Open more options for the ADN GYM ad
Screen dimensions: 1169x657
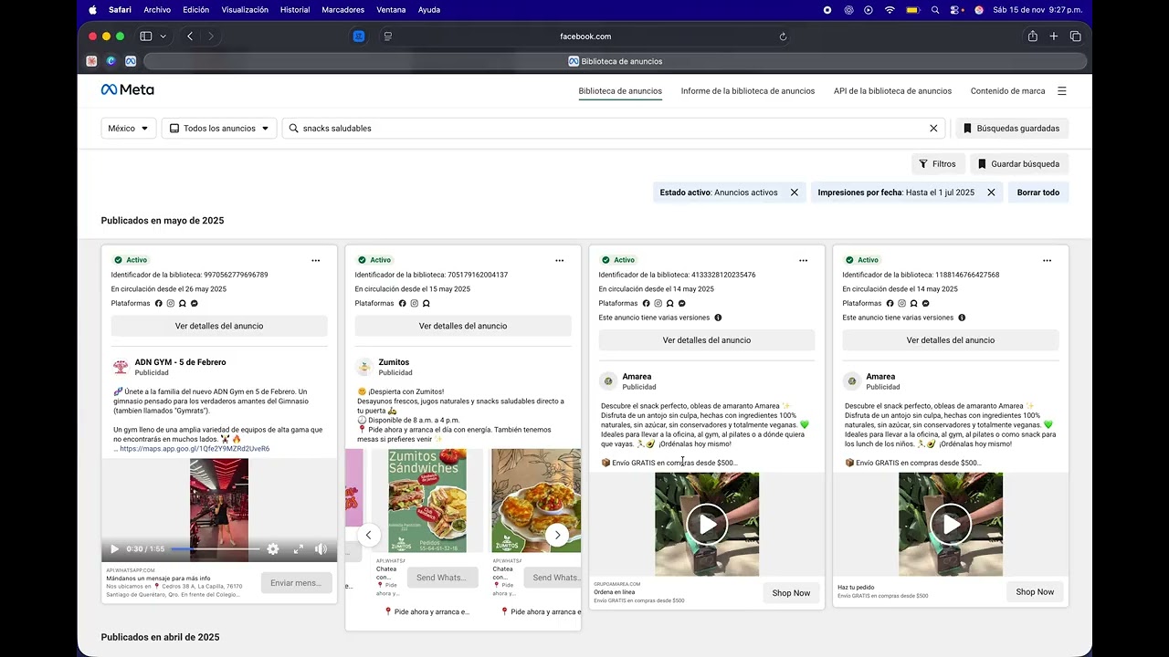(x=316, y=260)
